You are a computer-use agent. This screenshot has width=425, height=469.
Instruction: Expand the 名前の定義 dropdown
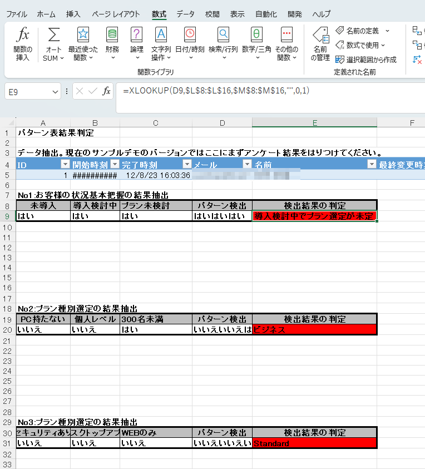coord(387,31)
